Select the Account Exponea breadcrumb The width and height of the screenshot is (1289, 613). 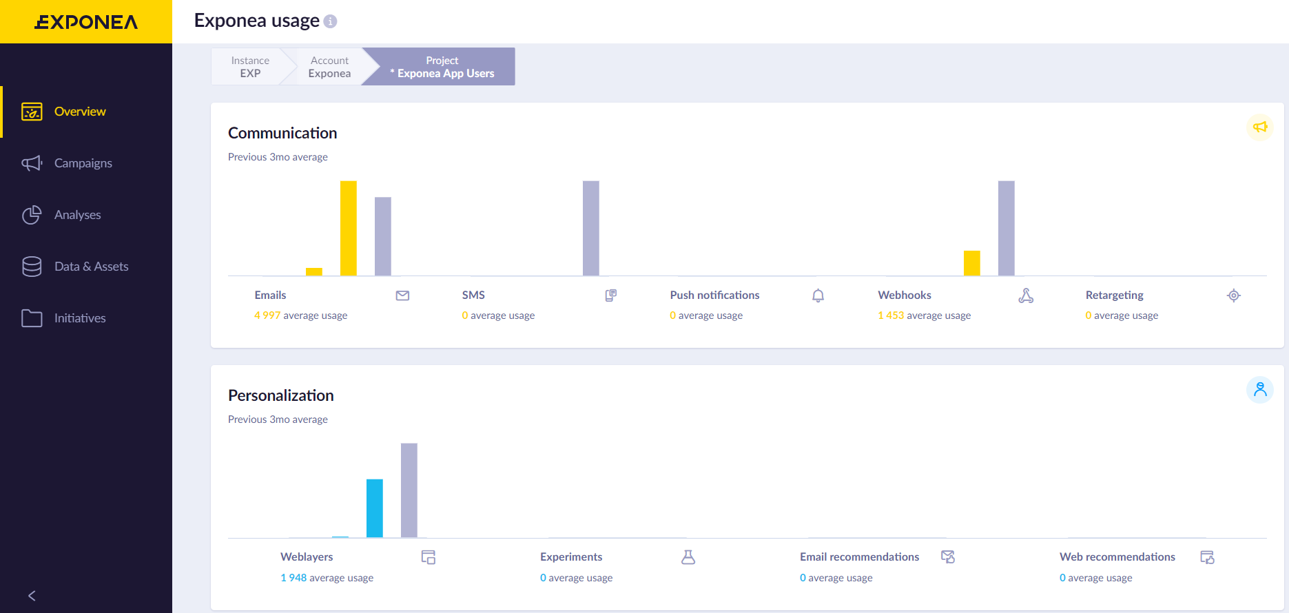click(329, 67)
